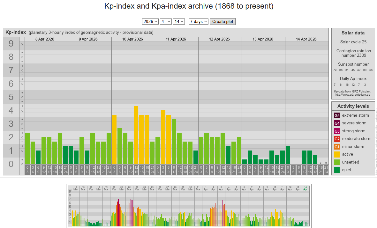The width and height of the screenshot is (377, 228).
Task: Expand the 7 days range dropdown
Action: pos(199,21)
